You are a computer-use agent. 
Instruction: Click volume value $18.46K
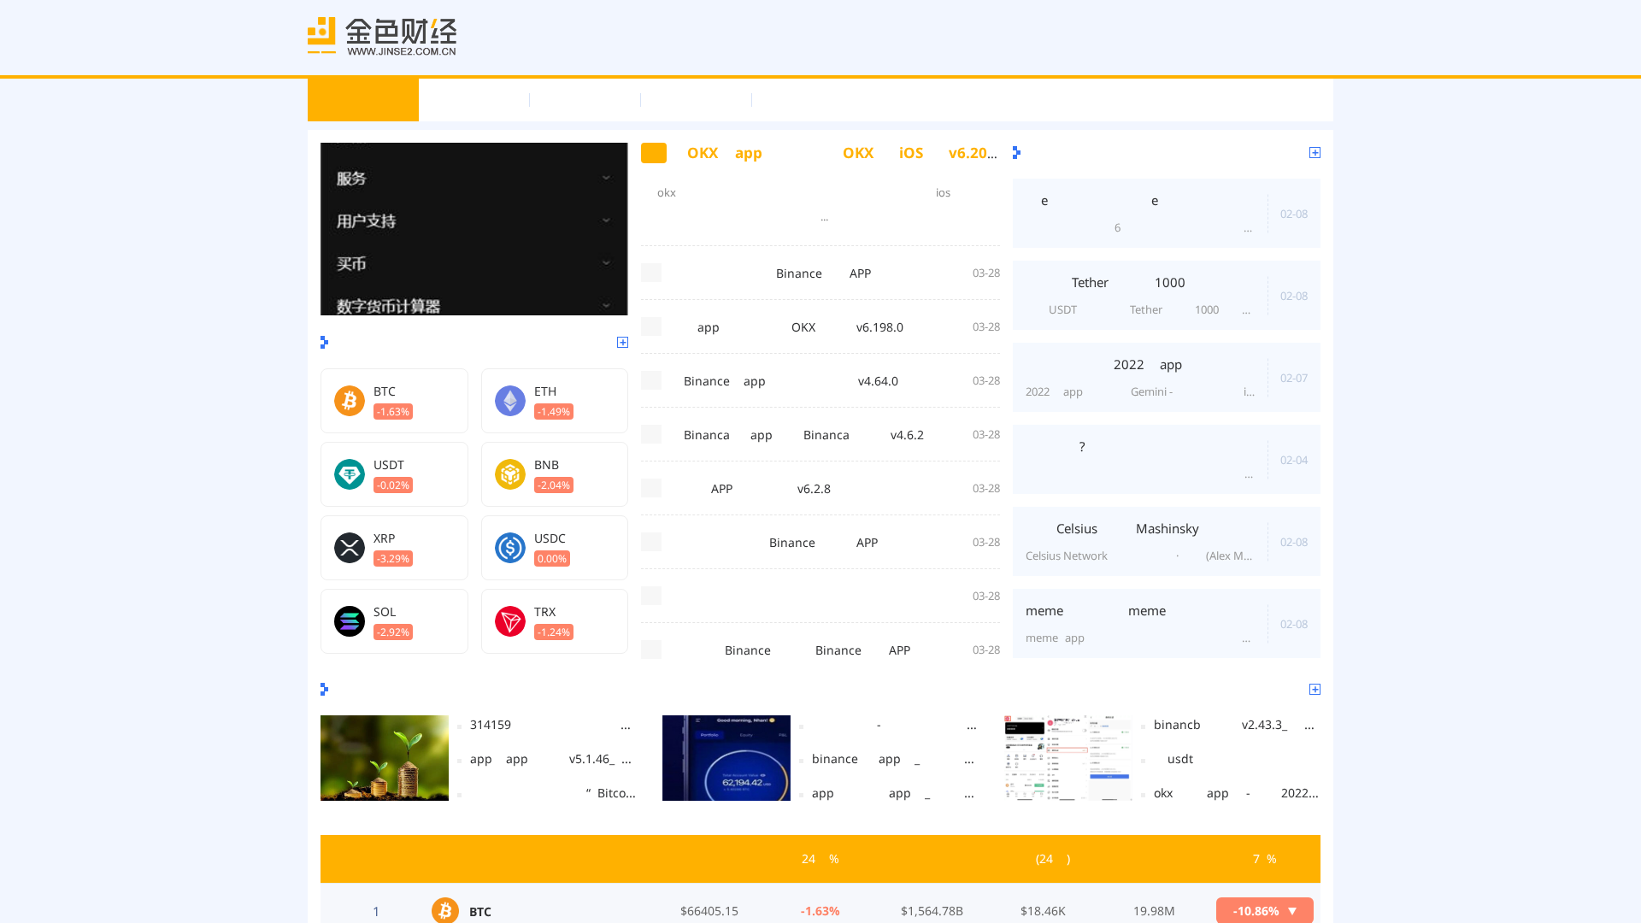pos(1043,911)
